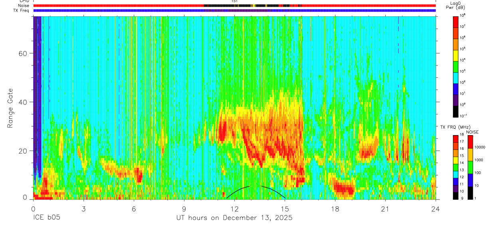Click the cyan band of the TX FRQ colorbar
The width and height of the screenshot is (490, 226).
pos(456,175)
